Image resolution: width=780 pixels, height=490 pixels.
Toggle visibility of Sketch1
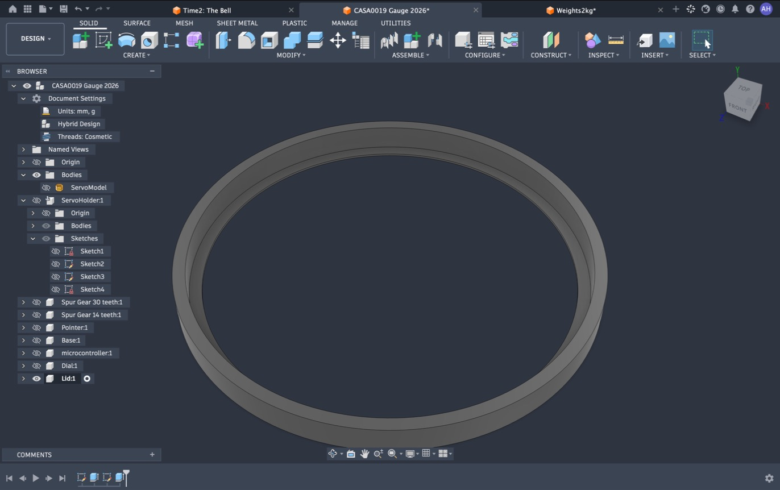click(56, 251)
